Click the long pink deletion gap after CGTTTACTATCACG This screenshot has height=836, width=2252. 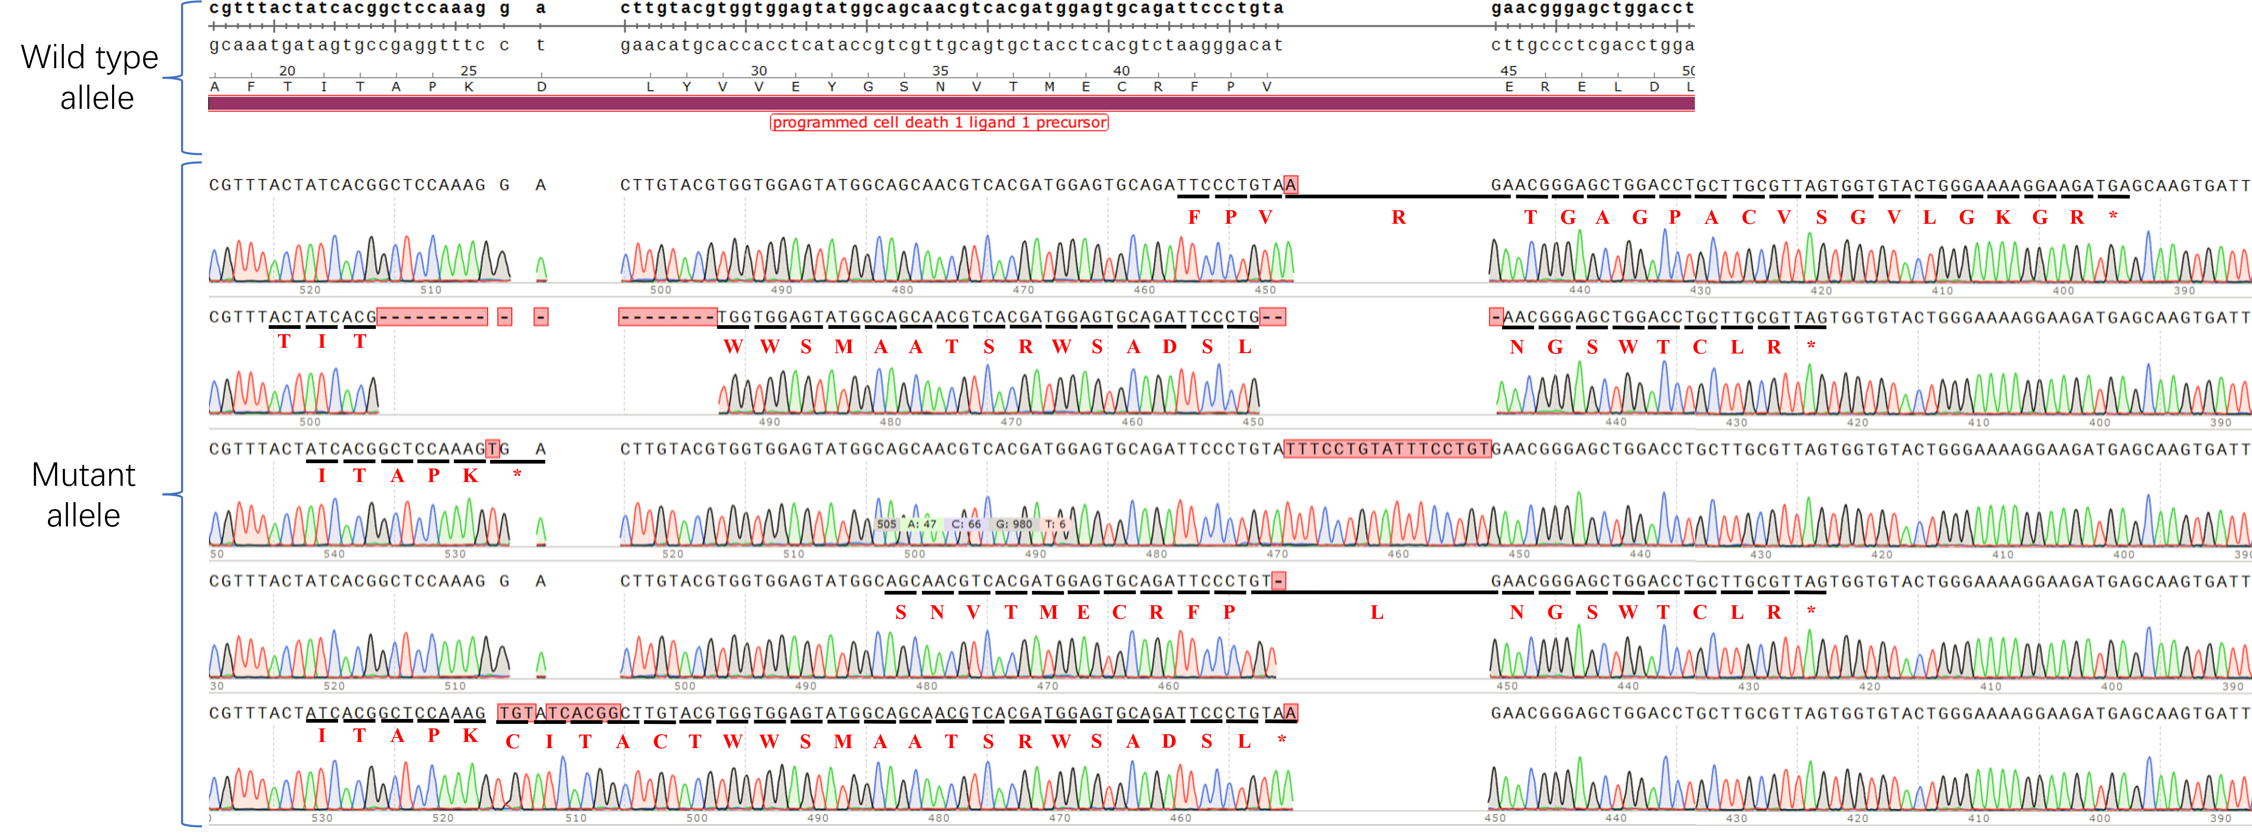click(433, 317)
